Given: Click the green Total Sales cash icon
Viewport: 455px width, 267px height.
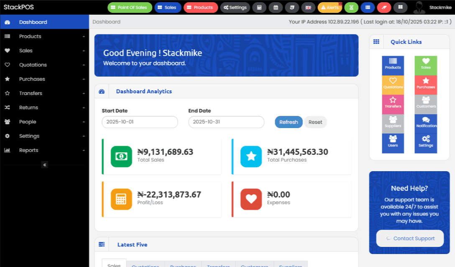Looking at the screenshot, I should point(121,157).
